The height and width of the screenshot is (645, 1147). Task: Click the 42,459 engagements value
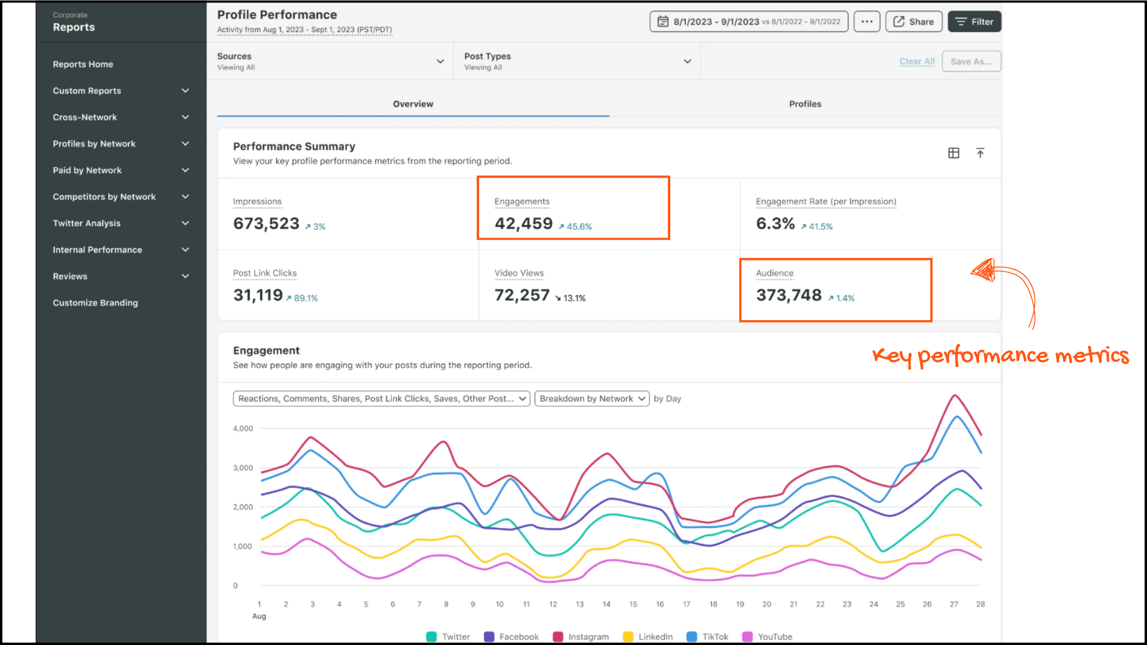click(523, 223)
